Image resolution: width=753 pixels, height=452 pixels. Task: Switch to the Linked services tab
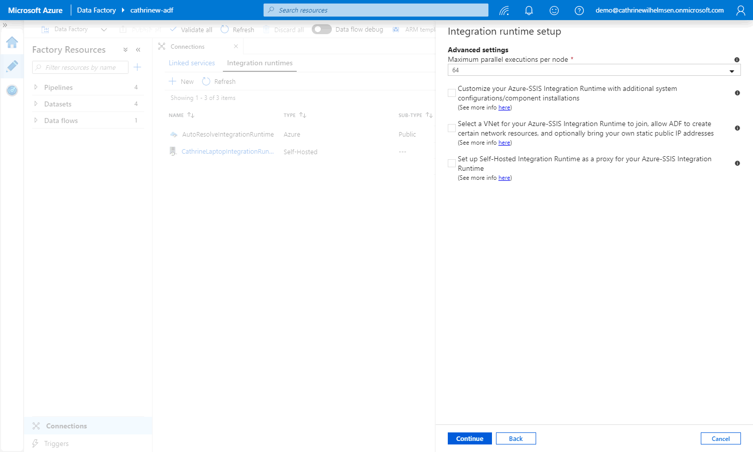(x=192, y=63)
